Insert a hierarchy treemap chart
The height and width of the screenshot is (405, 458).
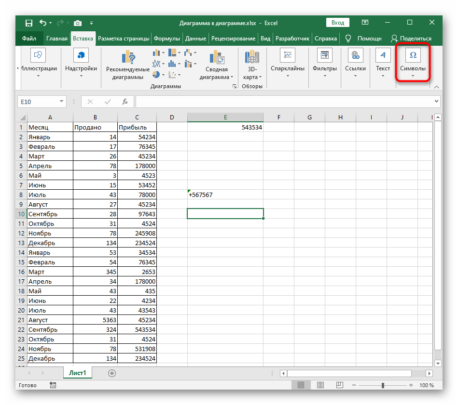173,53
